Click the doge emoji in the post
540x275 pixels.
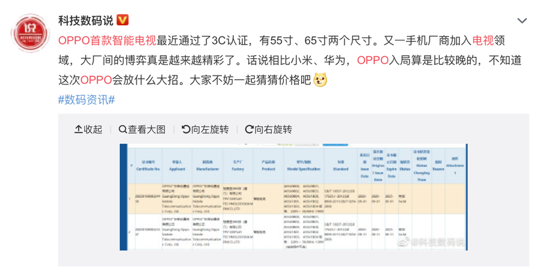tap(320, 80)
